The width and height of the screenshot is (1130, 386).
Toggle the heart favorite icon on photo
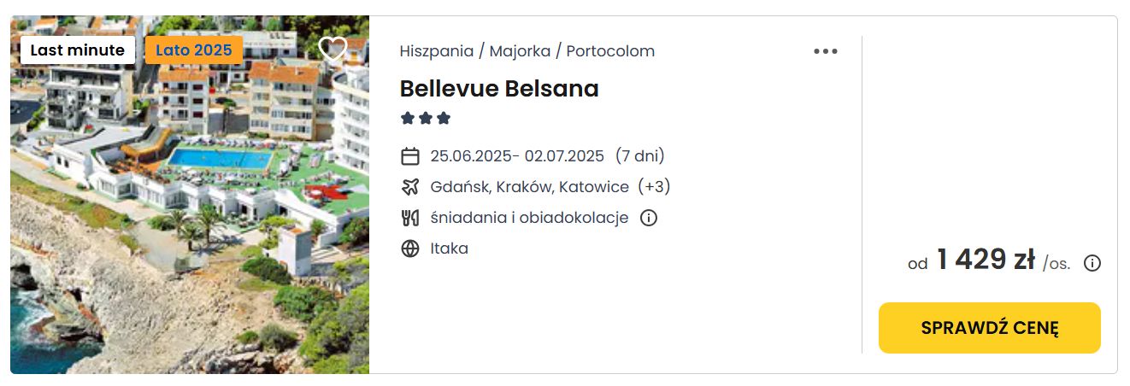click(x=333, y=49)
